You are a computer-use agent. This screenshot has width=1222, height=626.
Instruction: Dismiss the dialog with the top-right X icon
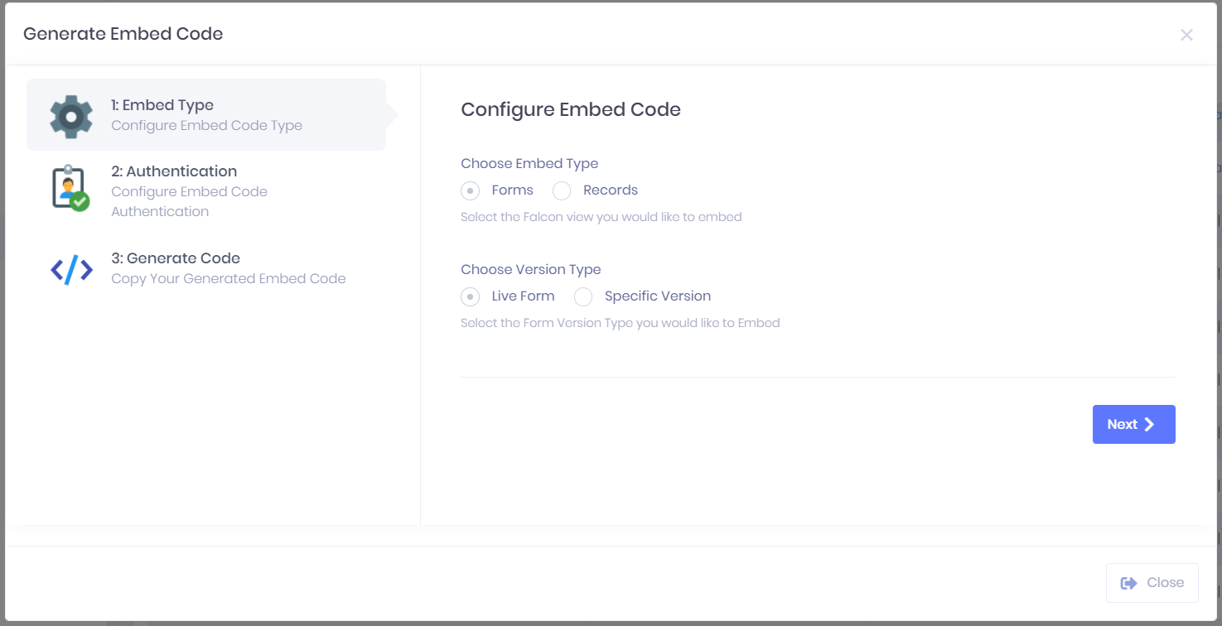click(x=1186, y=35)
